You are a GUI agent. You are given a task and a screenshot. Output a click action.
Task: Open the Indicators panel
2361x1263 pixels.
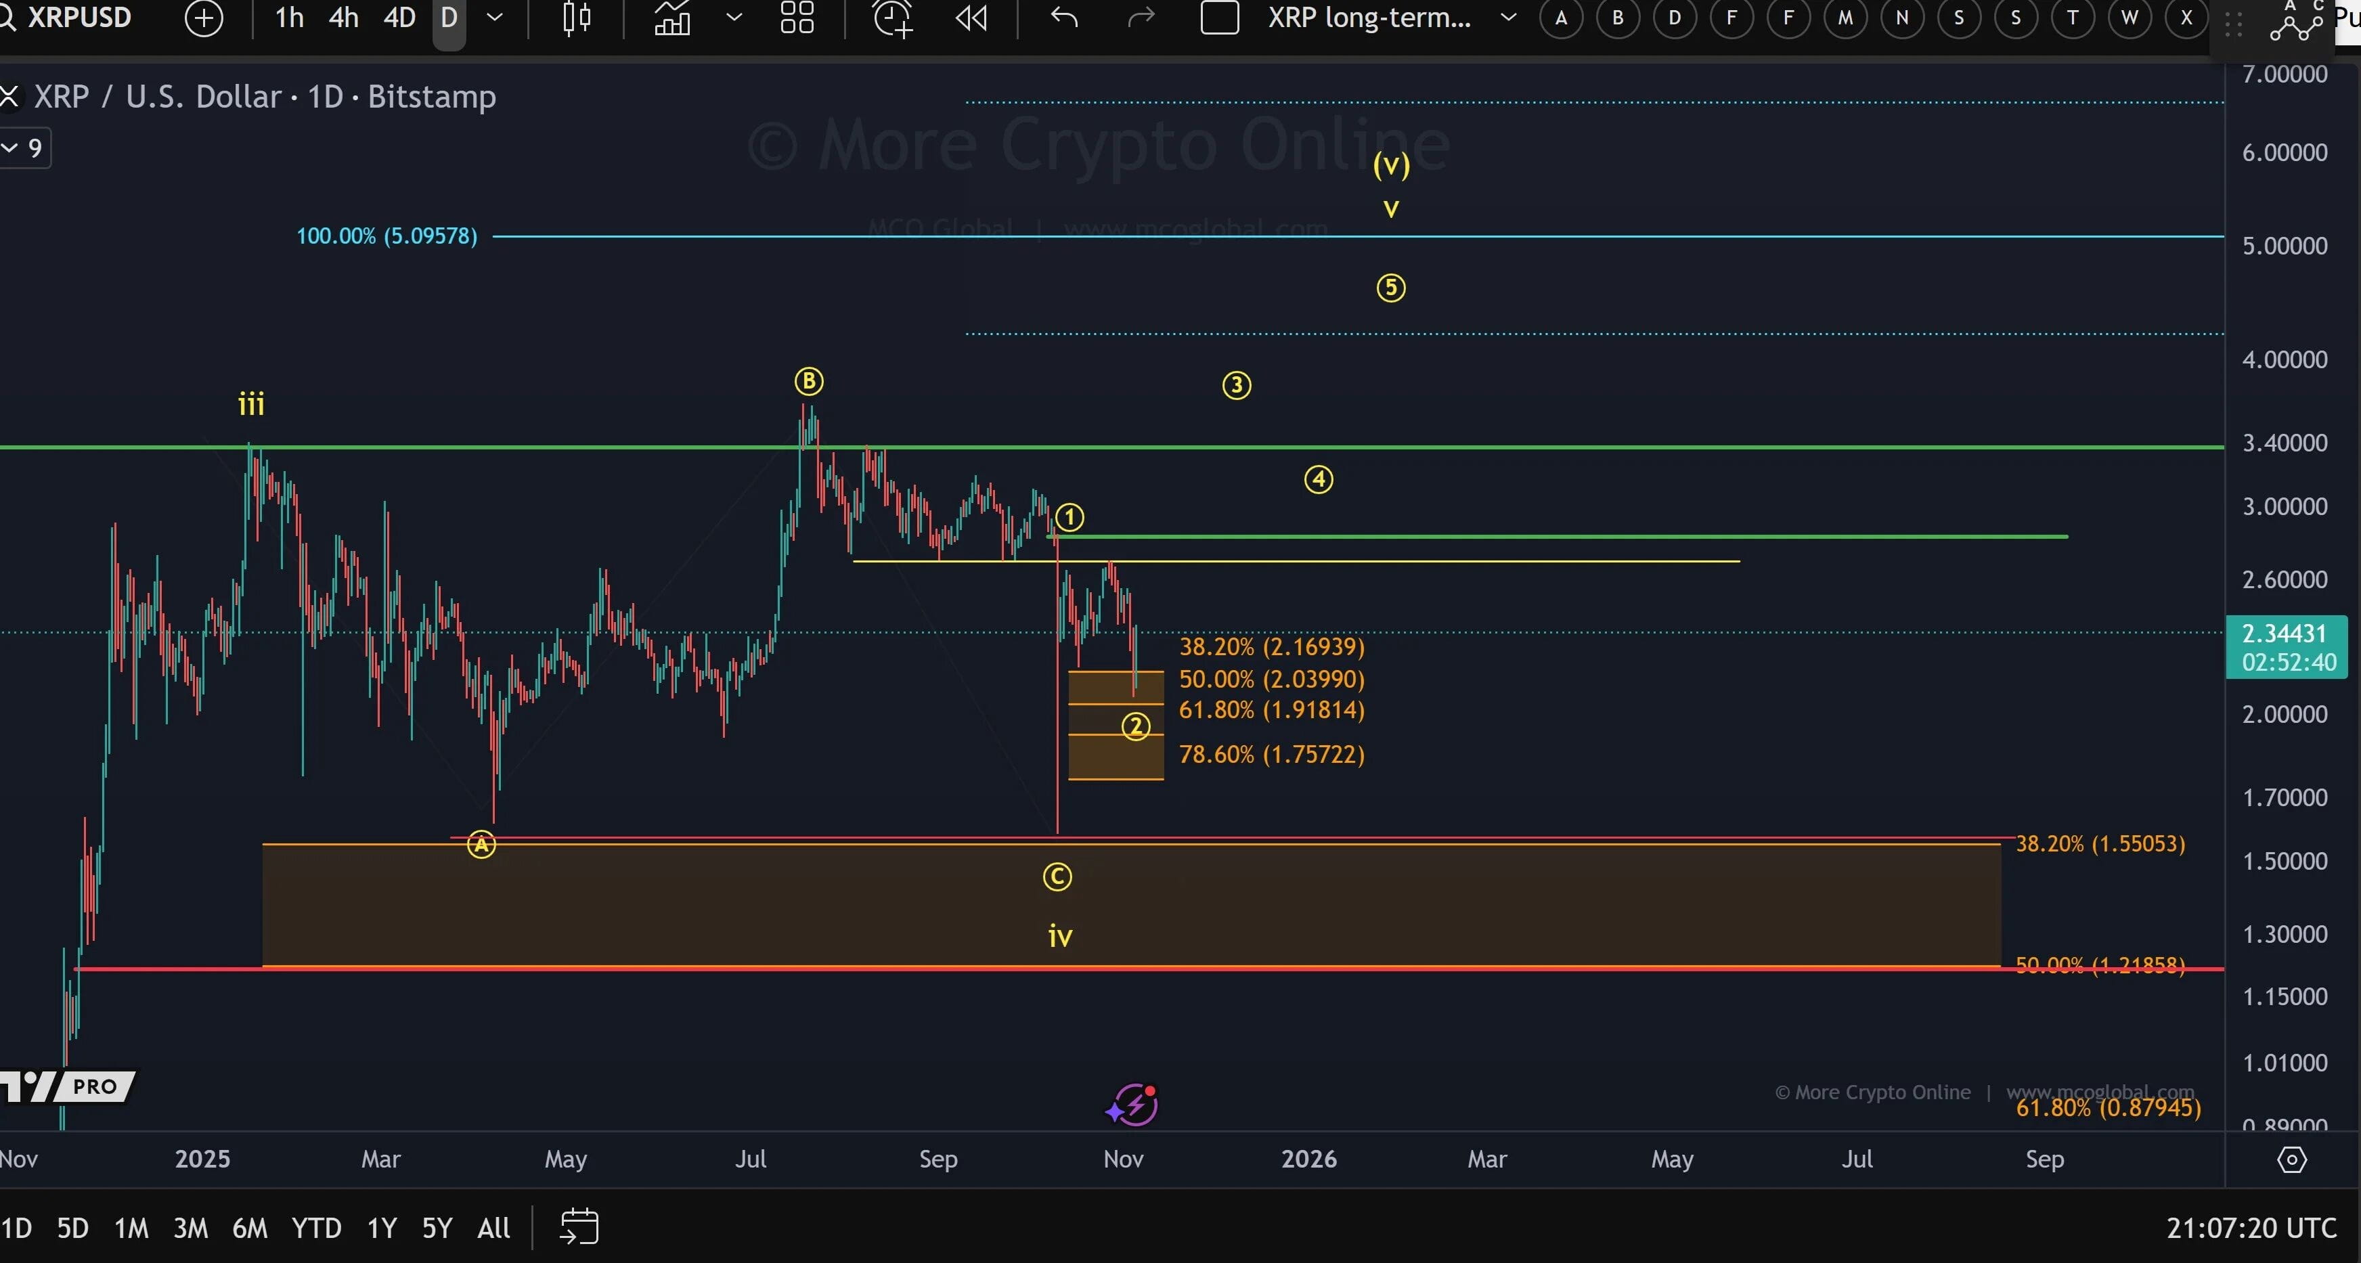672,18
